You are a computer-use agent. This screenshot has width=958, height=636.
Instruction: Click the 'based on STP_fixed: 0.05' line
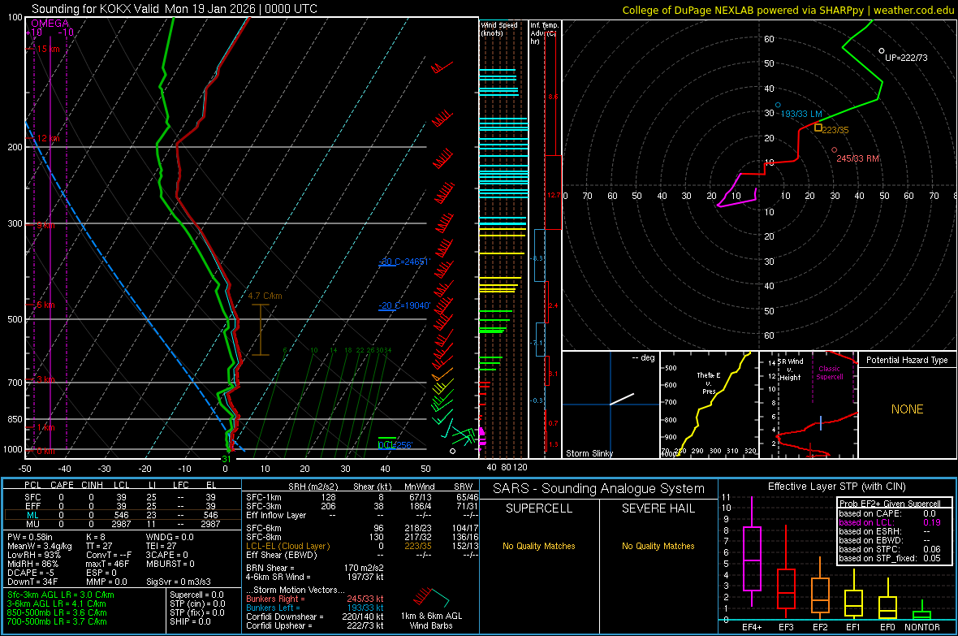click(890, 558)
